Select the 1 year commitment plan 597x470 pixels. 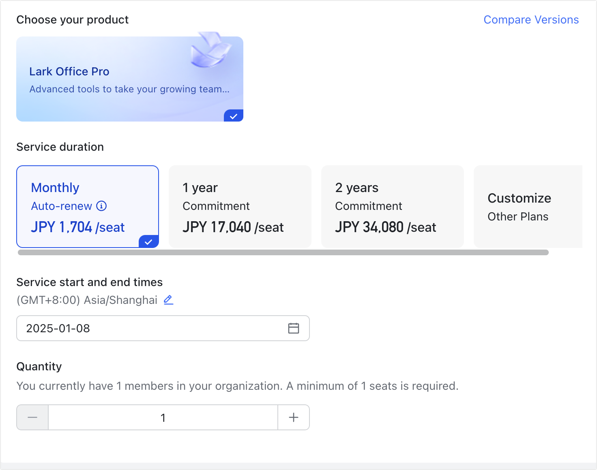pos(239,207)
